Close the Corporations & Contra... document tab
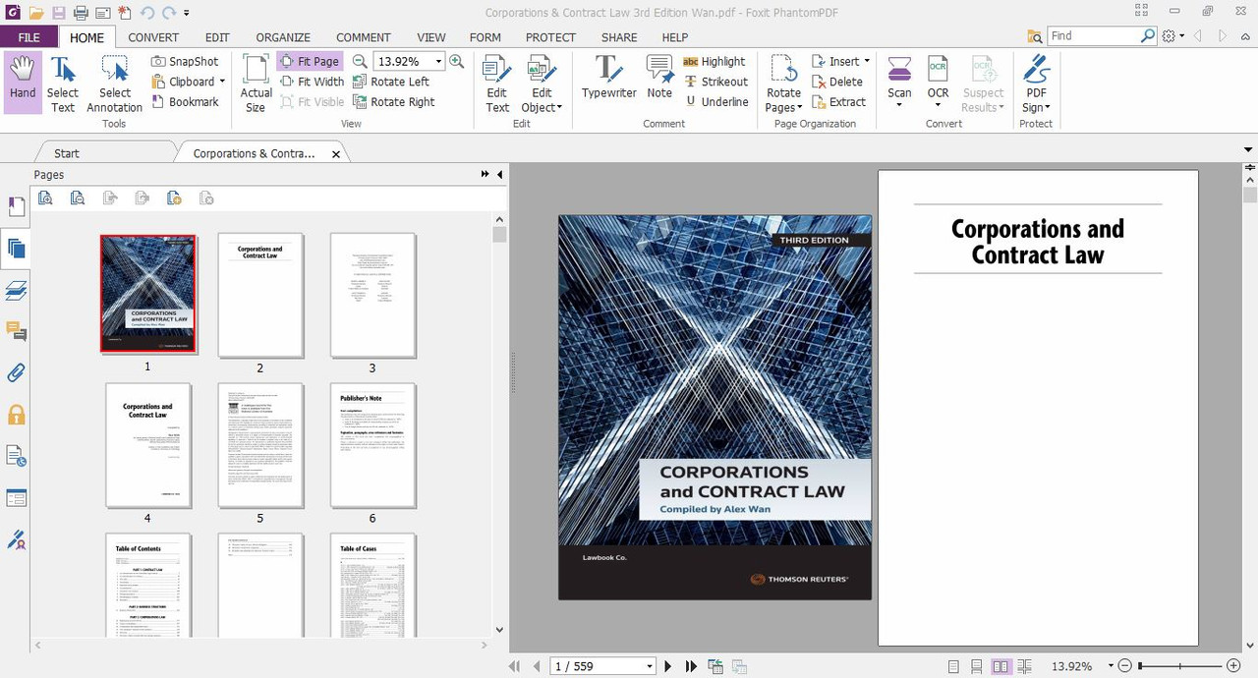 point(336,154)
